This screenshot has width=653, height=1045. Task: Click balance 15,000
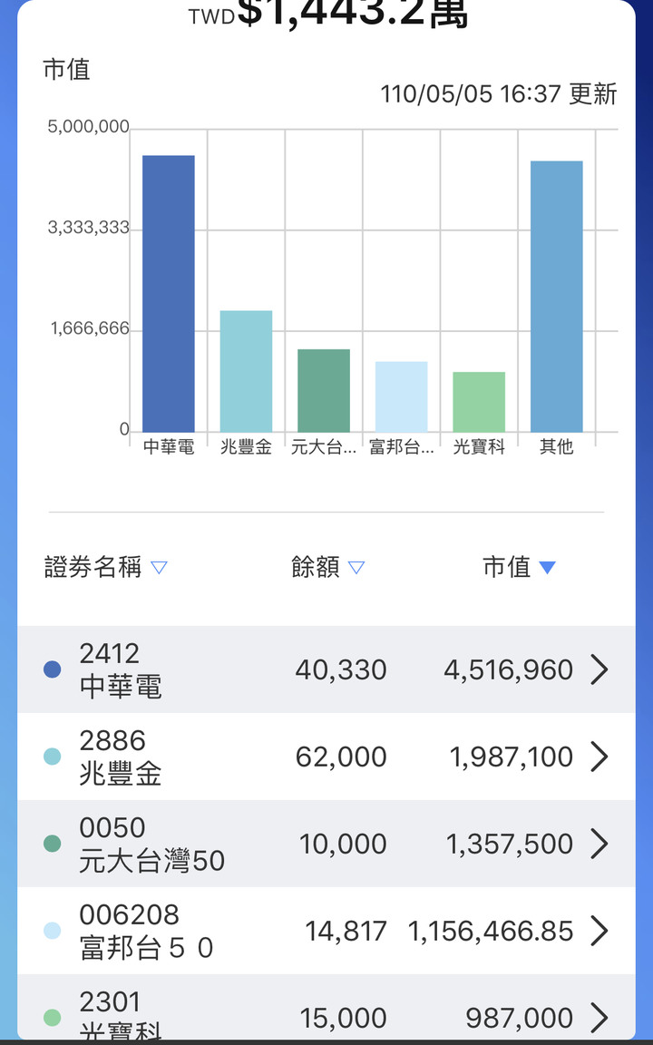click(x=343, y=1019)
